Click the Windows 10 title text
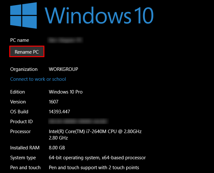The height and width of the screenshot is (173, 214). click(x=99, y=15)
